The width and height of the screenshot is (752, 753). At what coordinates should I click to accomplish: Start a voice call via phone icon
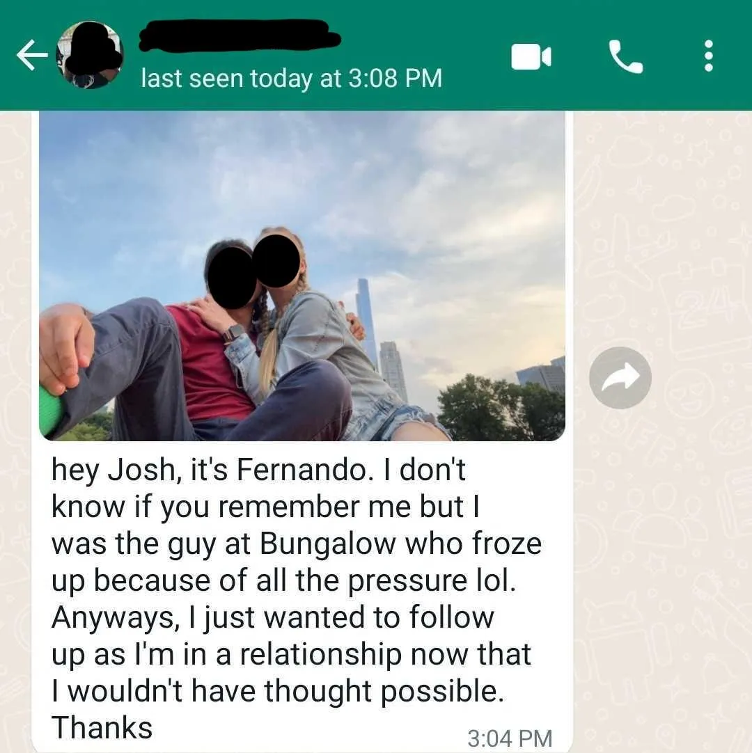coord(625,56)
